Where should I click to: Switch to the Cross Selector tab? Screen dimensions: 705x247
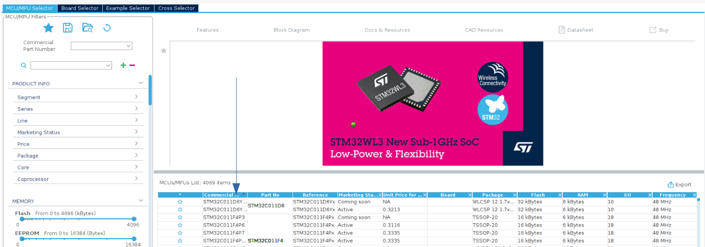(x=176, y=8)
